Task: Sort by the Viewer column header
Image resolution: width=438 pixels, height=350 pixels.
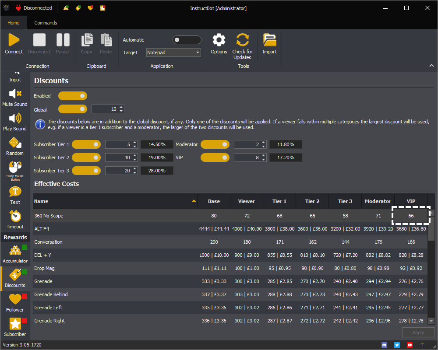Action: 246,201
